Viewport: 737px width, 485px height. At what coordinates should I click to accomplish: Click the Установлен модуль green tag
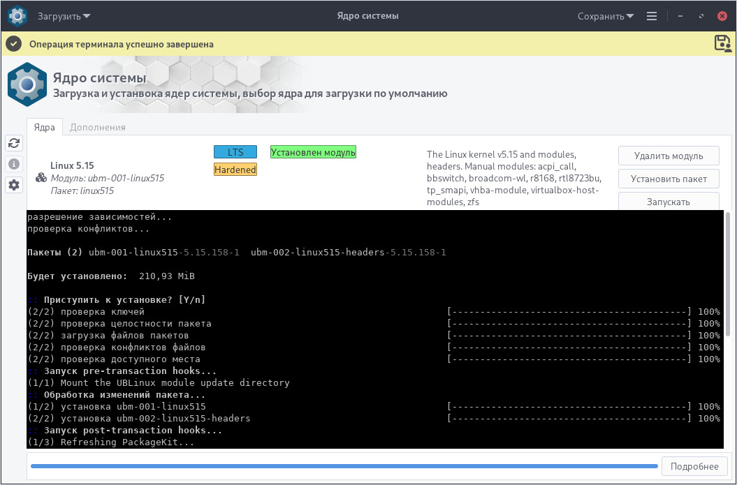click(313, 152)
